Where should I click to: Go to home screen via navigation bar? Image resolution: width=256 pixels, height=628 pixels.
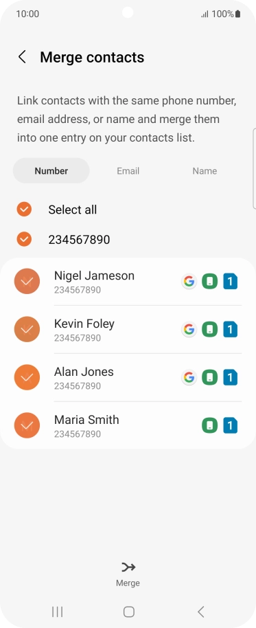128,612
